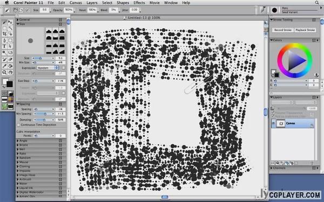Screen dimensions: 324x202
Task: Expand the Image Hose panel
Action: coord(18,175)
